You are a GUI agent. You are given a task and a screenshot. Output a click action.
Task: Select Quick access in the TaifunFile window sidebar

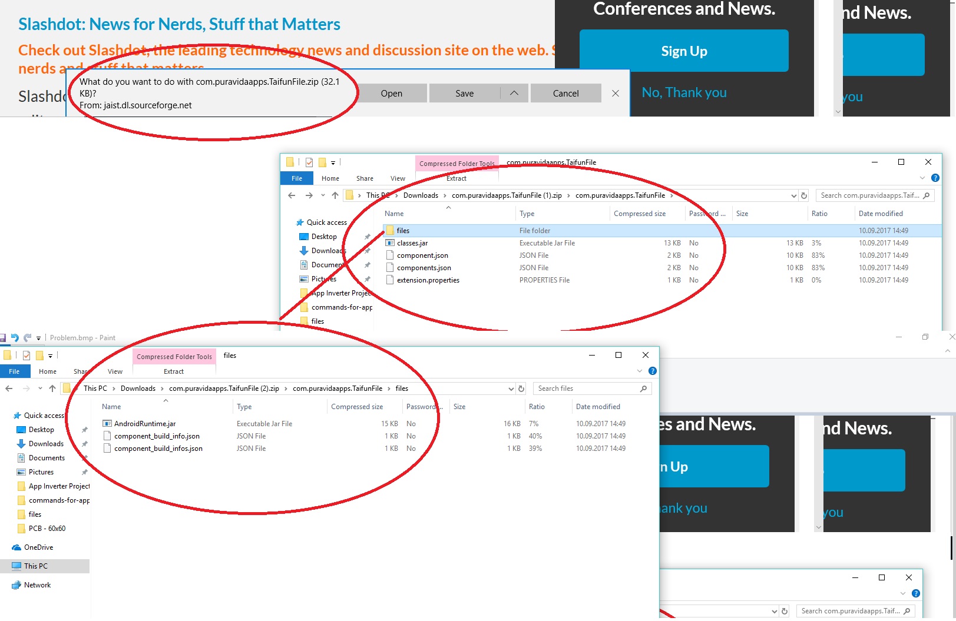pos(326,223)
